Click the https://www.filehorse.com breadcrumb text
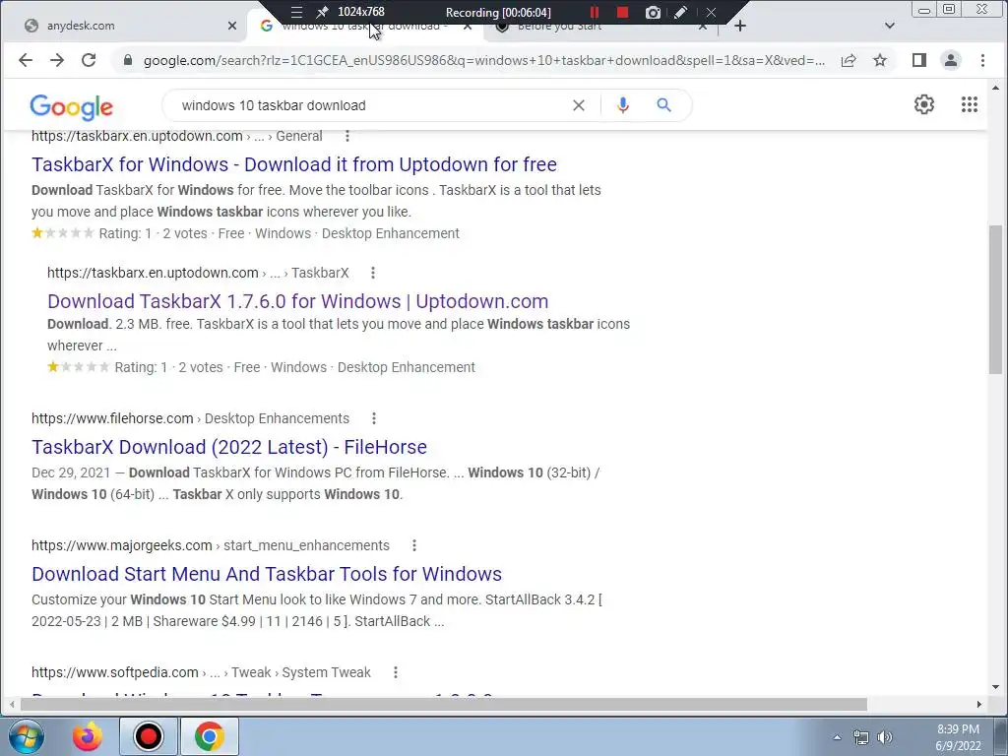This screenshot has height=756, width=1008. 112,418
